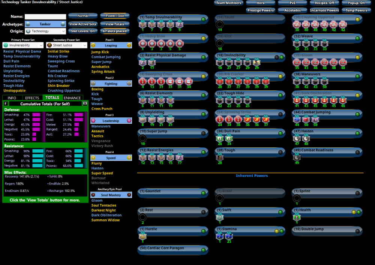Click the Archetype previous arrow beside Tanker
Screen dimensions: 375x265
coord(28,24)
